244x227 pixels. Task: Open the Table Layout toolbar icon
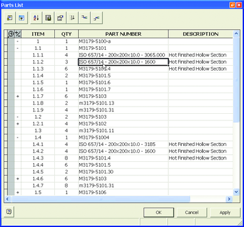coord(60,18)
